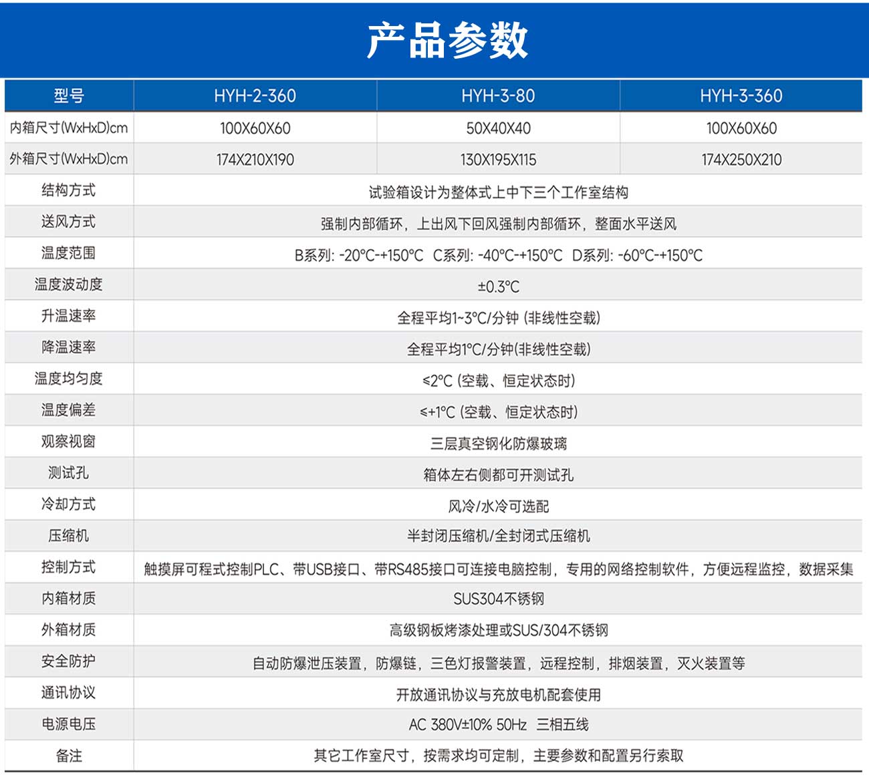Select the 控制方式 row label
The image size is (869, 779).
tap(69, 567)
